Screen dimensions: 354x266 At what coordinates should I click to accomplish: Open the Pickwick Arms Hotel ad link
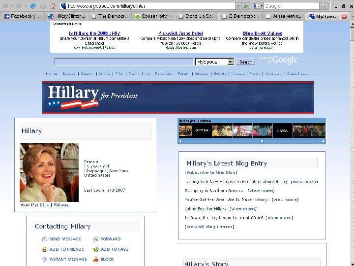pos(180,33)
